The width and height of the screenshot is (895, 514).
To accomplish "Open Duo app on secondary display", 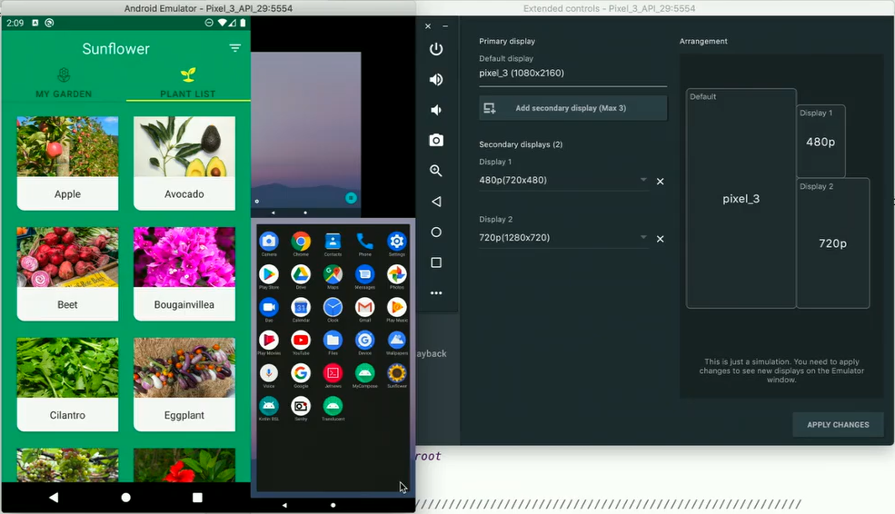I will click(x=269, y=310).
